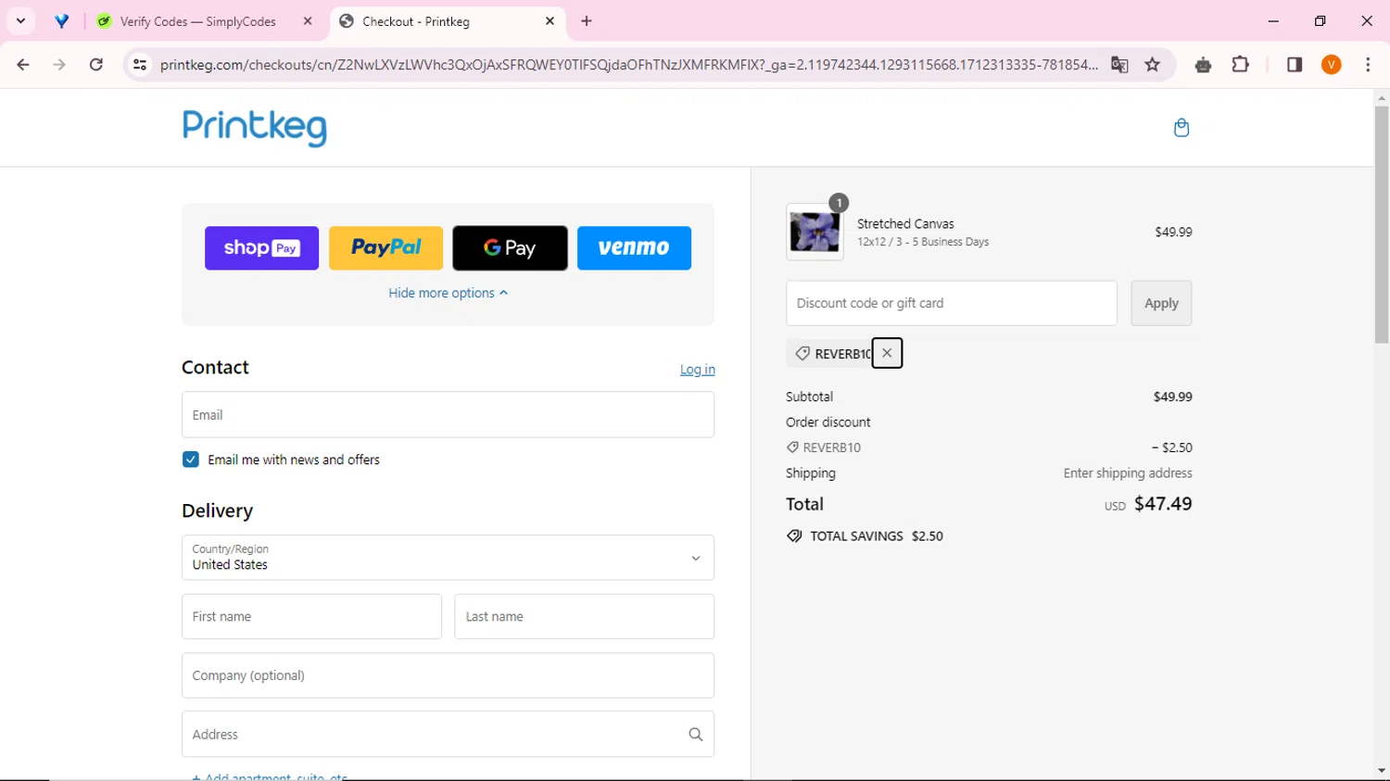Click the Printkeg logo
The height and width of the screenshot is (781, 1390).
click(255, 128)
